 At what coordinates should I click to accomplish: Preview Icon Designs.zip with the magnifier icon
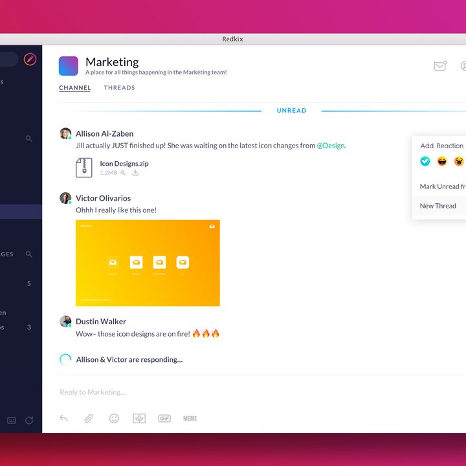pyautogui.click(x=123, y=173)
